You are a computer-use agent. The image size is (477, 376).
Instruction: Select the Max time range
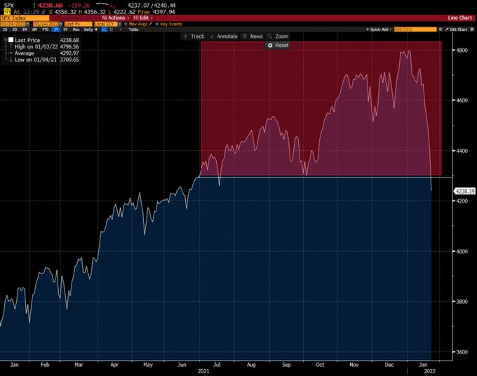pyautogui.click(x=76, y=29)
